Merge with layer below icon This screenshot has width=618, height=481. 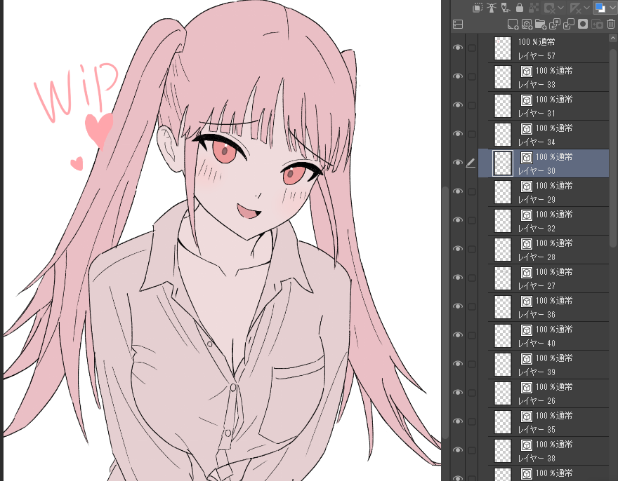pos(569,25)
